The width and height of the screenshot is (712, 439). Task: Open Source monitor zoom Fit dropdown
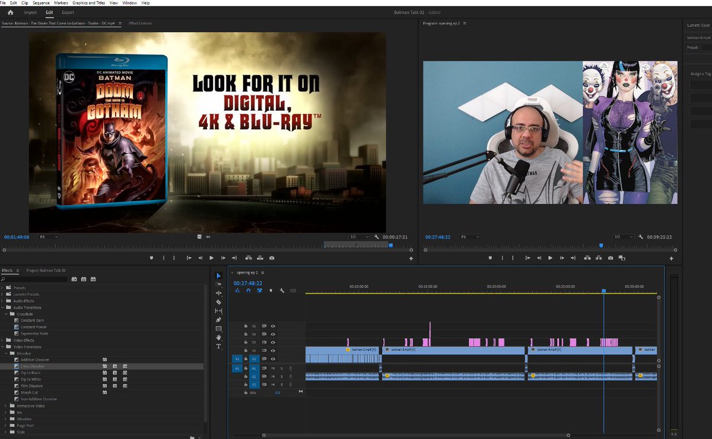(49, 237)
